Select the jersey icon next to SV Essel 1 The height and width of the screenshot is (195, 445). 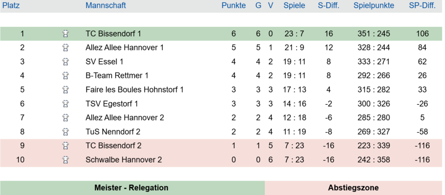pos(66,62)
